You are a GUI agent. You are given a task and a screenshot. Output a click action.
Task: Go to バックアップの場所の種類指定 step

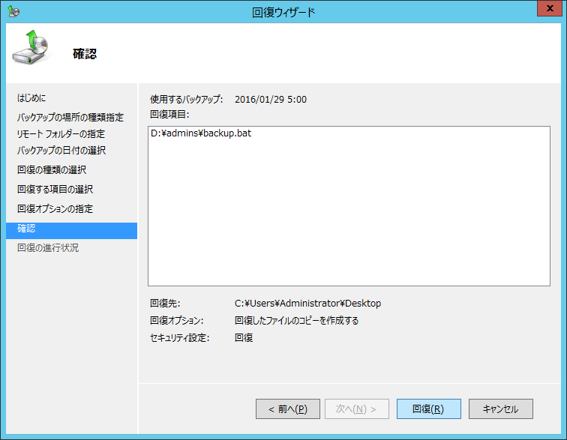point(70,118)
